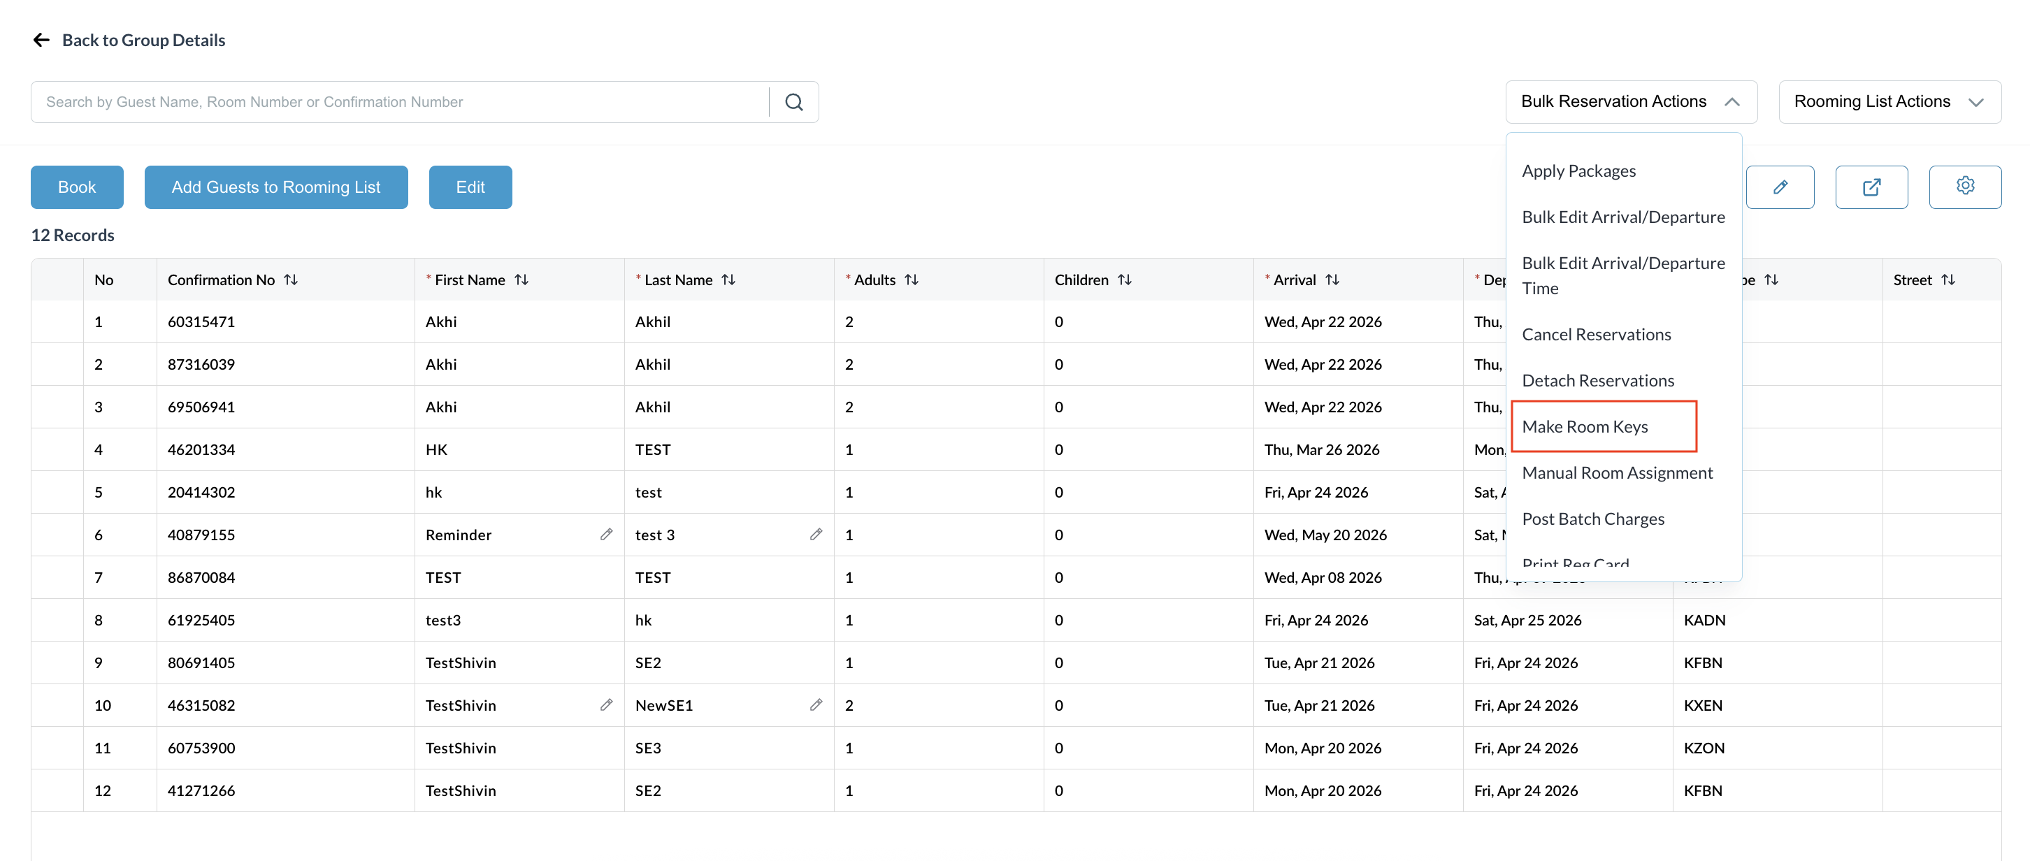Click the search magnifier icon
Screen dimensions: 2030x861
pyautogui.click(x=793, y=103)
